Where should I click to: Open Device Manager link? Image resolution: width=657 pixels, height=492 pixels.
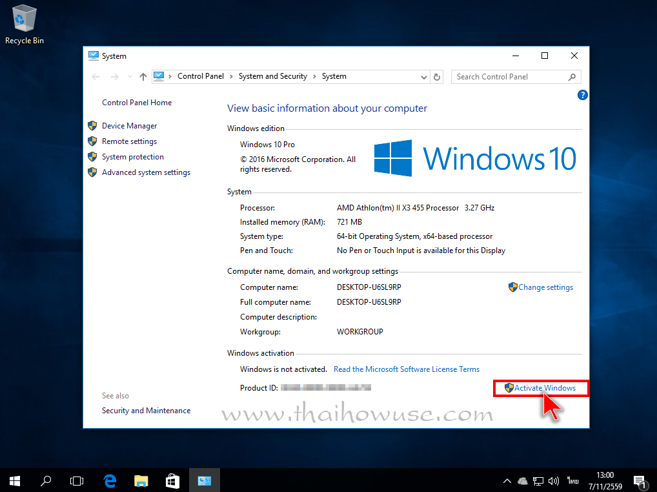pyautogui.click(x=129, y=126)
